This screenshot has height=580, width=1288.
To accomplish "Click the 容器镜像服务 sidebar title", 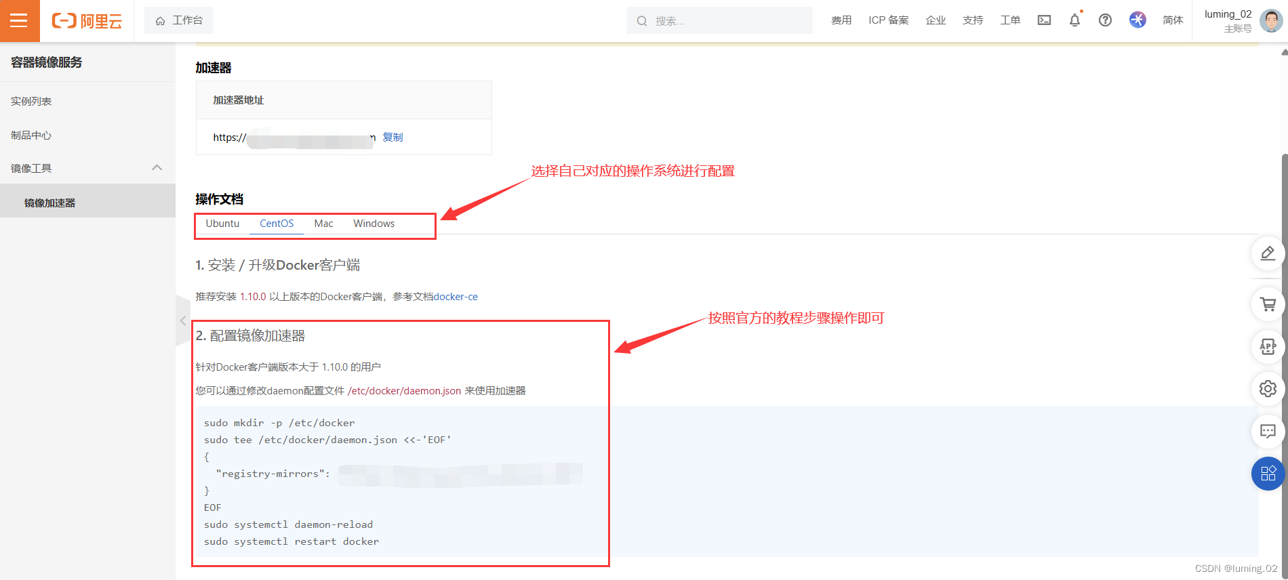I will tap(47, 62).
